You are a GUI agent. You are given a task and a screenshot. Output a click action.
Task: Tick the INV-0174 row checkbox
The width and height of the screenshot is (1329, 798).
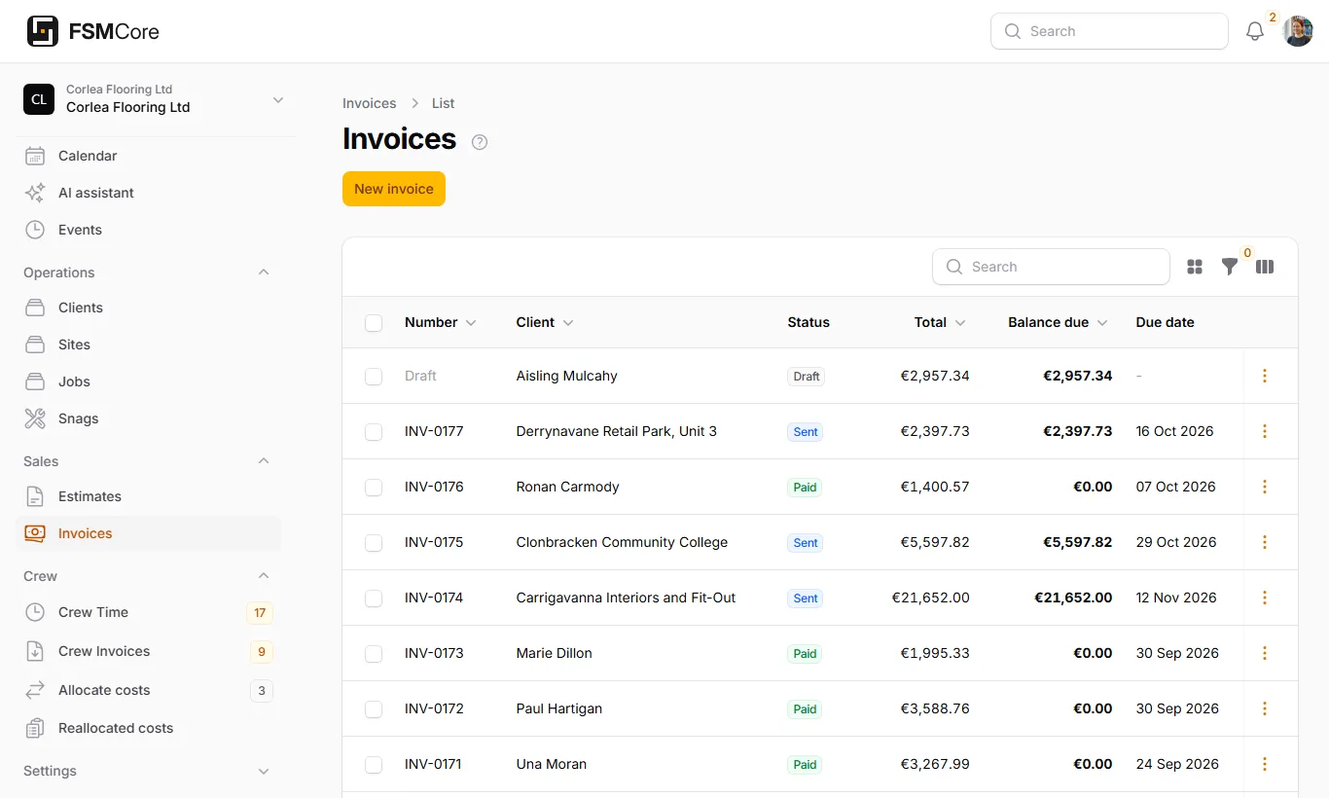(374, 598)
